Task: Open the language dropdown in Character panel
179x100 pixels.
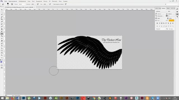Action: click(161, 29)
